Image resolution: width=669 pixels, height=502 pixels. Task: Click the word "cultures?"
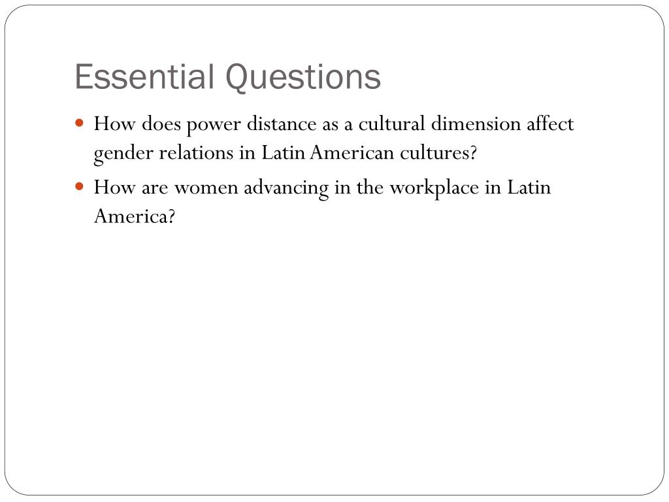438,152
